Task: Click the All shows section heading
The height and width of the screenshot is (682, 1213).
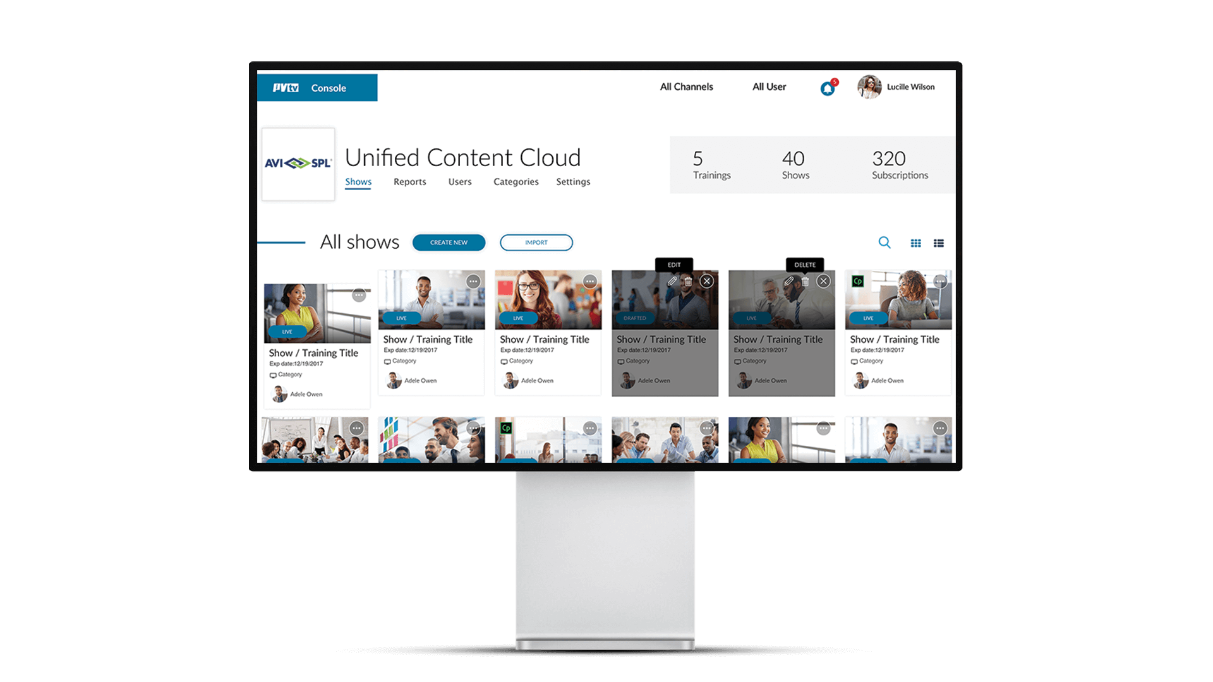Action: (359, 242)
